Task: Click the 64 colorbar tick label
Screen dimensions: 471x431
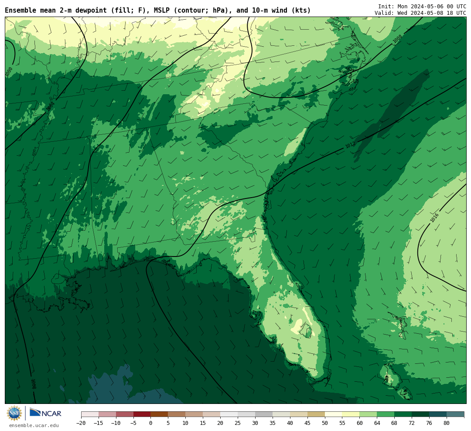Action: pyautogui.click(x=377, y=423)
